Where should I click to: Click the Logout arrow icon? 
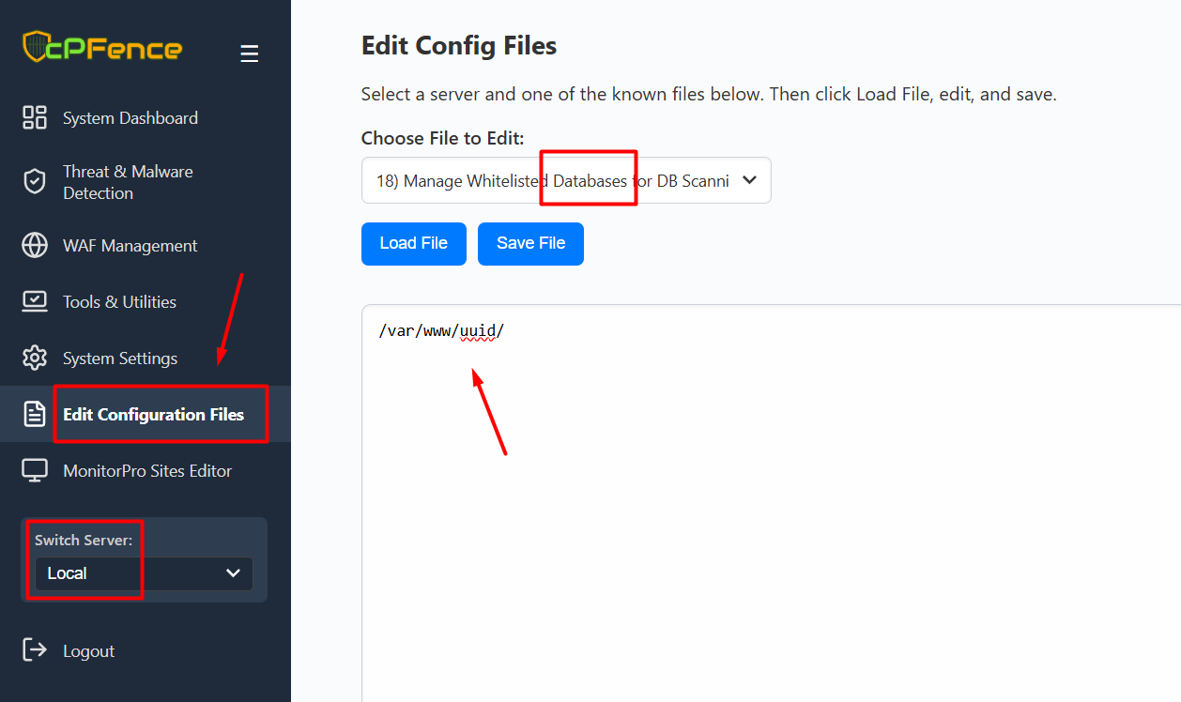tap(35, 650)
